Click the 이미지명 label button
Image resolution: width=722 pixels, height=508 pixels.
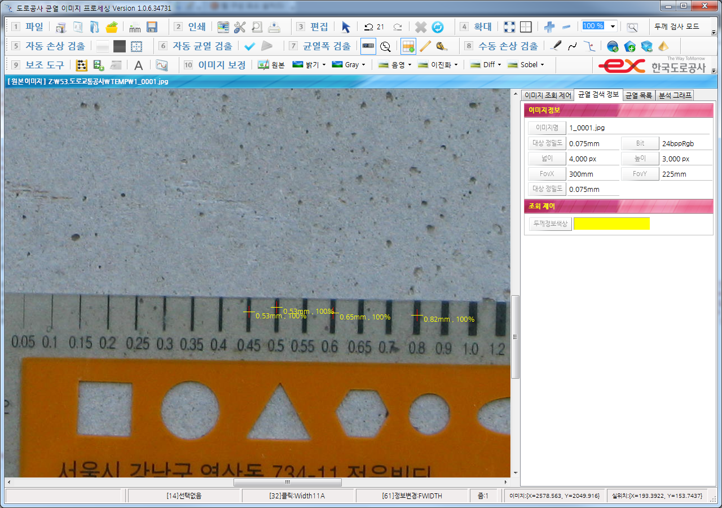[547, 128]
